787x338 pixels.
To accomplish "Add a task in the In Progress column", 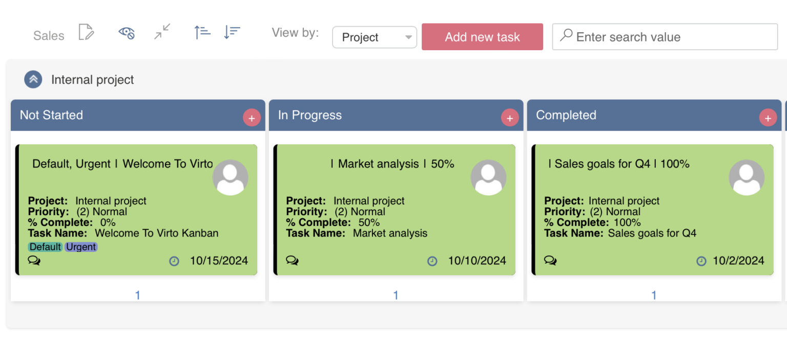I will [x=510, y=117].
